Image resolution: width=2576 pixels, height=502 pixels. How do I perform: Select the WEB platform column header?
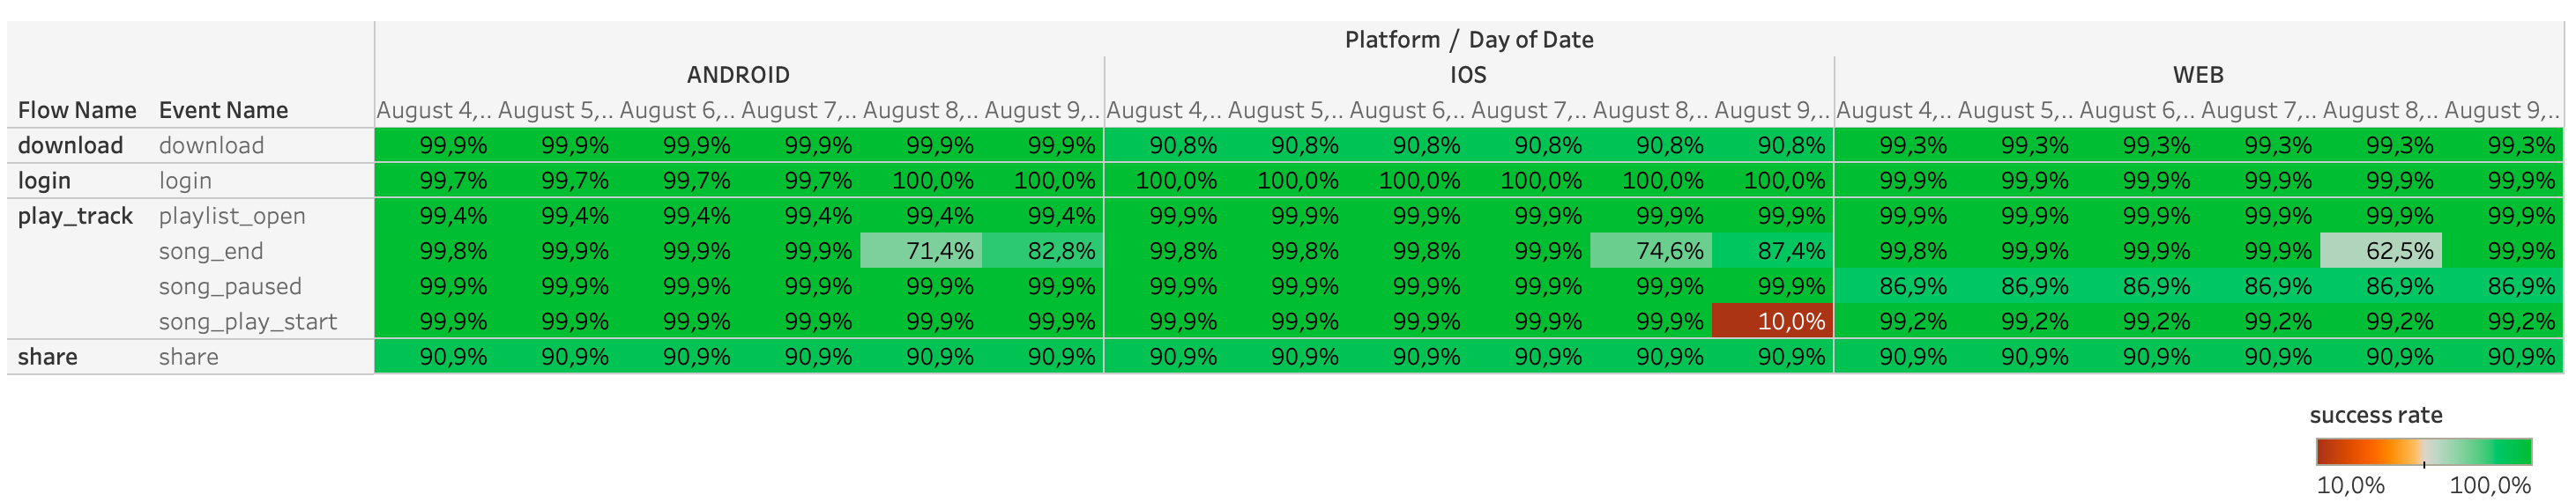click(x=2198, y=75)
